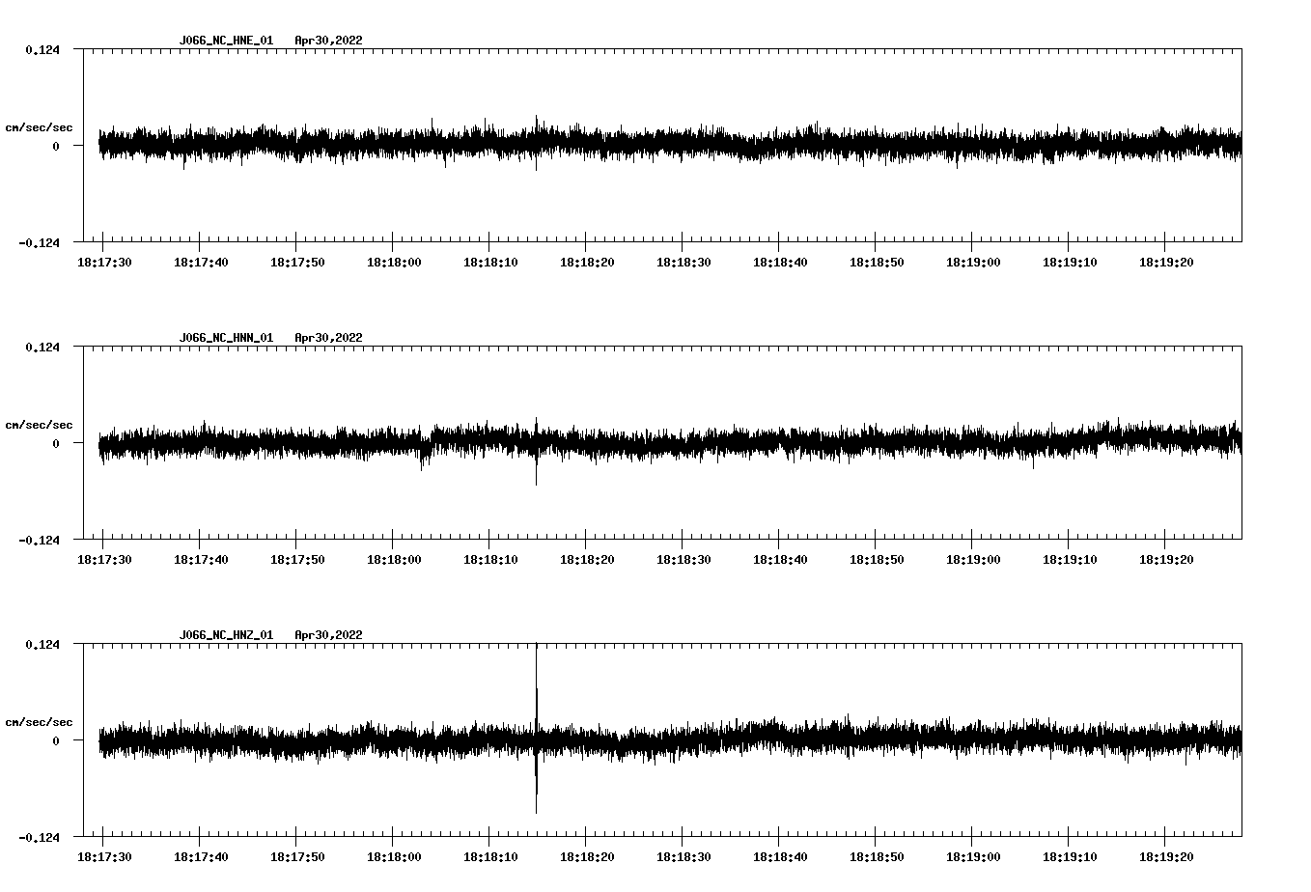
Task: Click the 18:18:50 time label under HNZ plot
Action: tap(877, 856)
